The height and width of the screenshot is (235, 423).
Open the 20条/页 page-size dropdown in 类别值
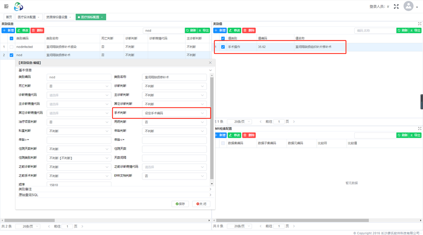pos(239,122)
